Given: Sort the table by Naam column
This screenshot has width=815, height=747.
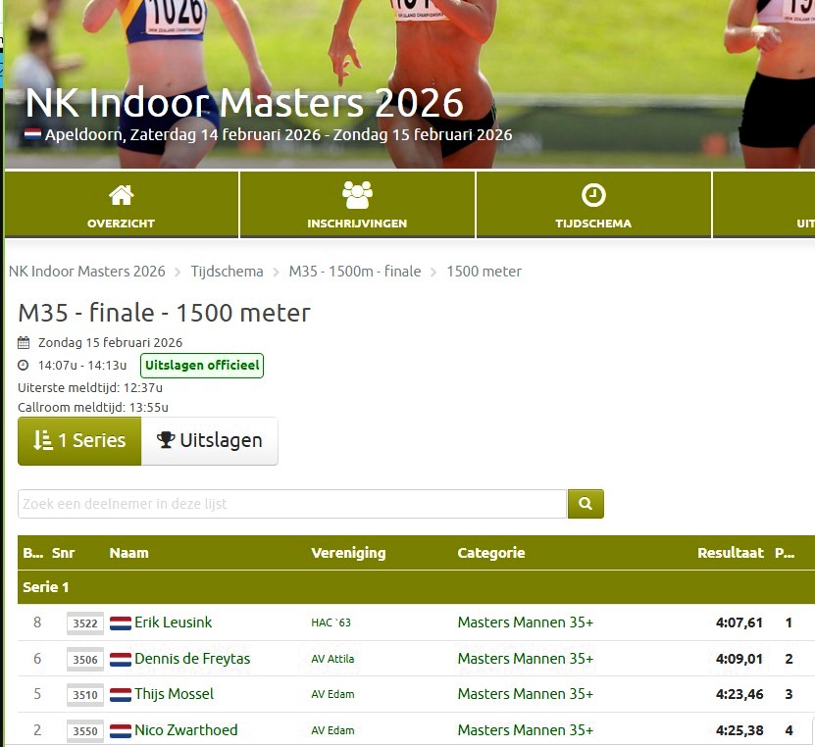Looking at the screenshot, I should pos(129,553).
